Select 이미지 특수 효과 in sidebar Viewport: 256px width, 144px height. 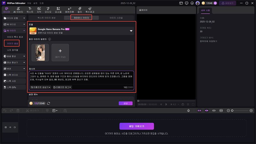[15, 37]
